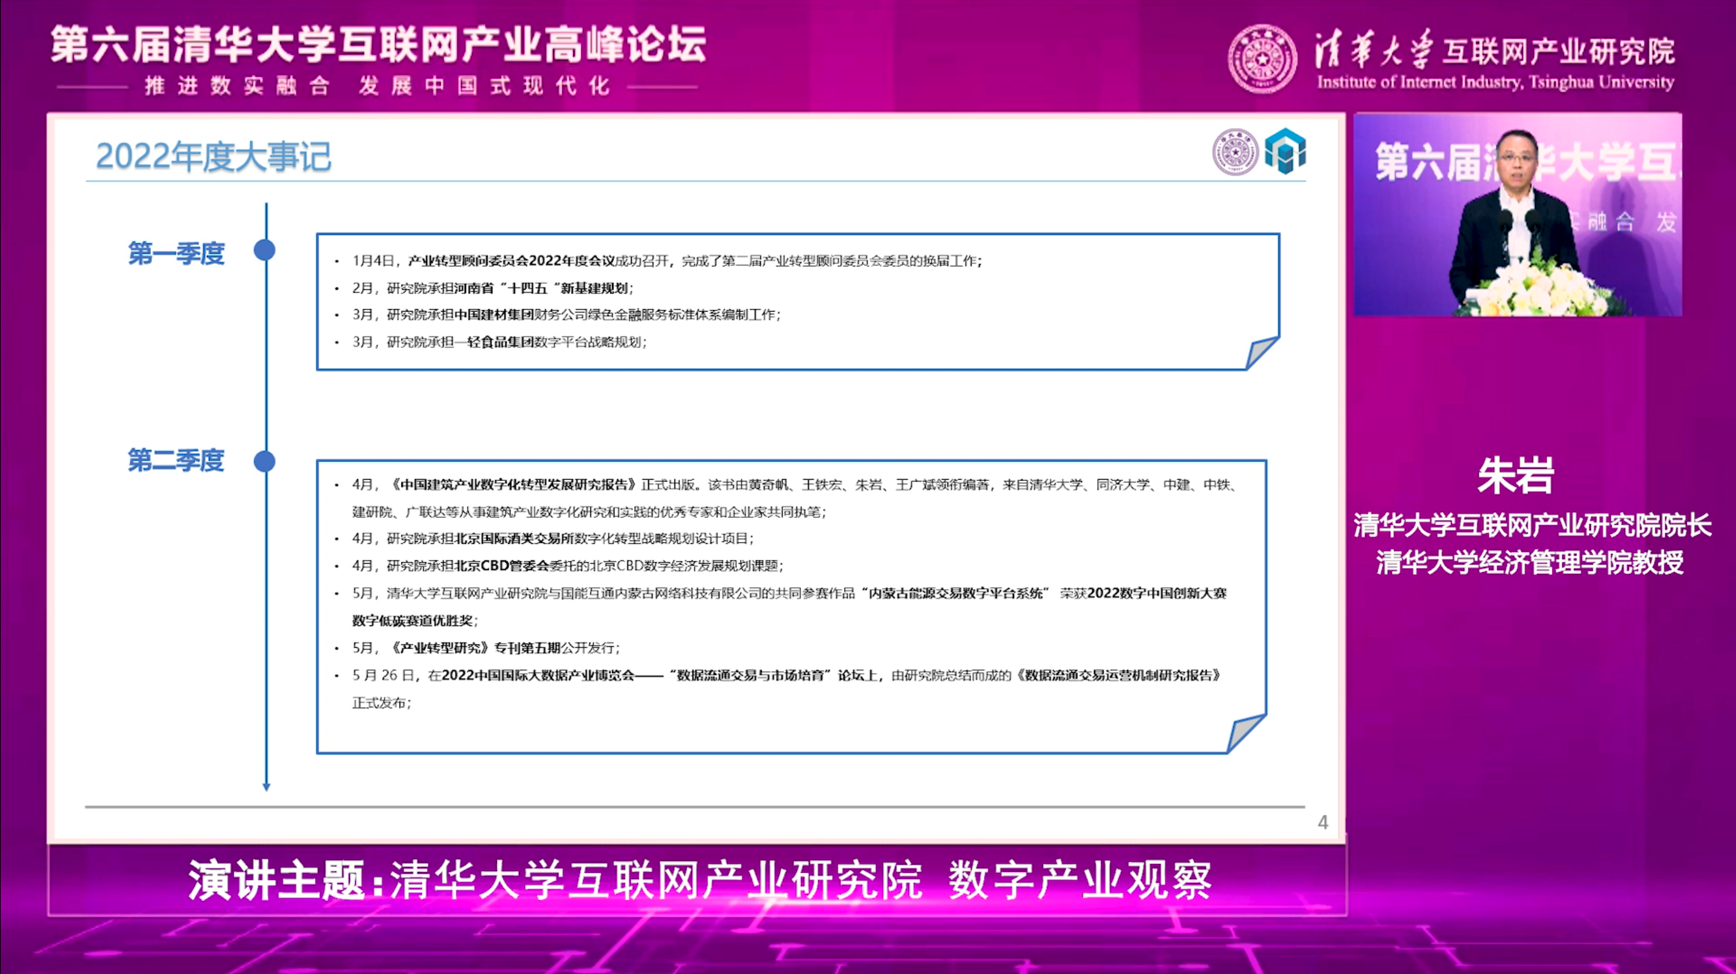
Task: Click Institute of Internet Industry English text
Action: 1495,82
